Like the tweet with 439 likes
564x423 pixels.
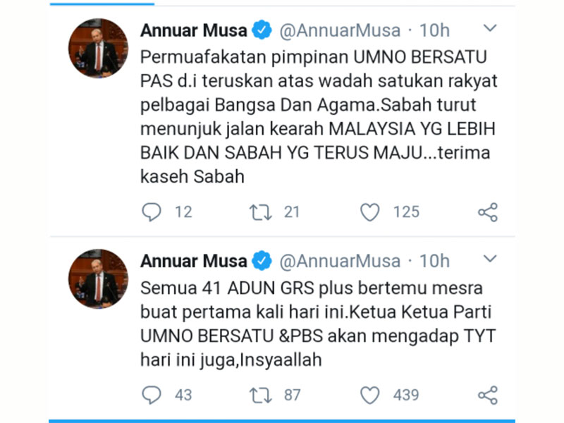(x=369, y=395)
